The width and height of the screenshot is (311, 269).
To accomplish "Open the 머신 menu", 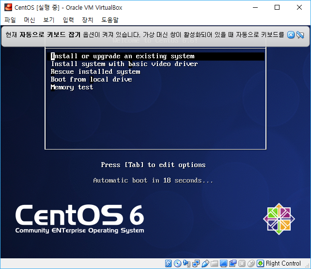I will (x=30, y=20).
